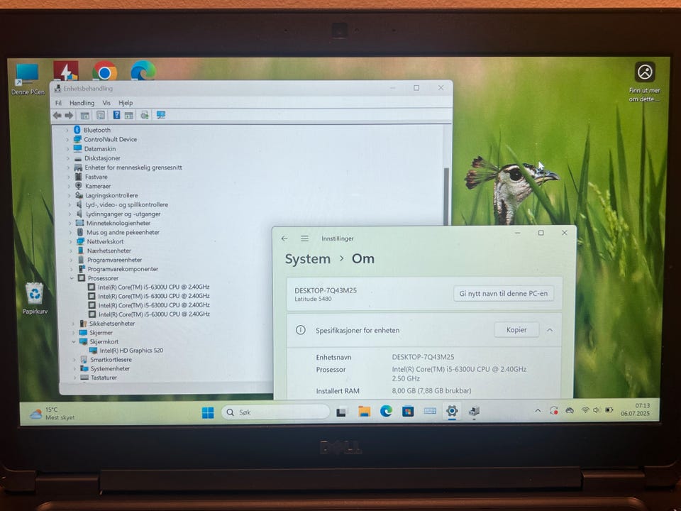Expand the Skjermer node
This screenshot has width=681, height=511.
point(73,333)
